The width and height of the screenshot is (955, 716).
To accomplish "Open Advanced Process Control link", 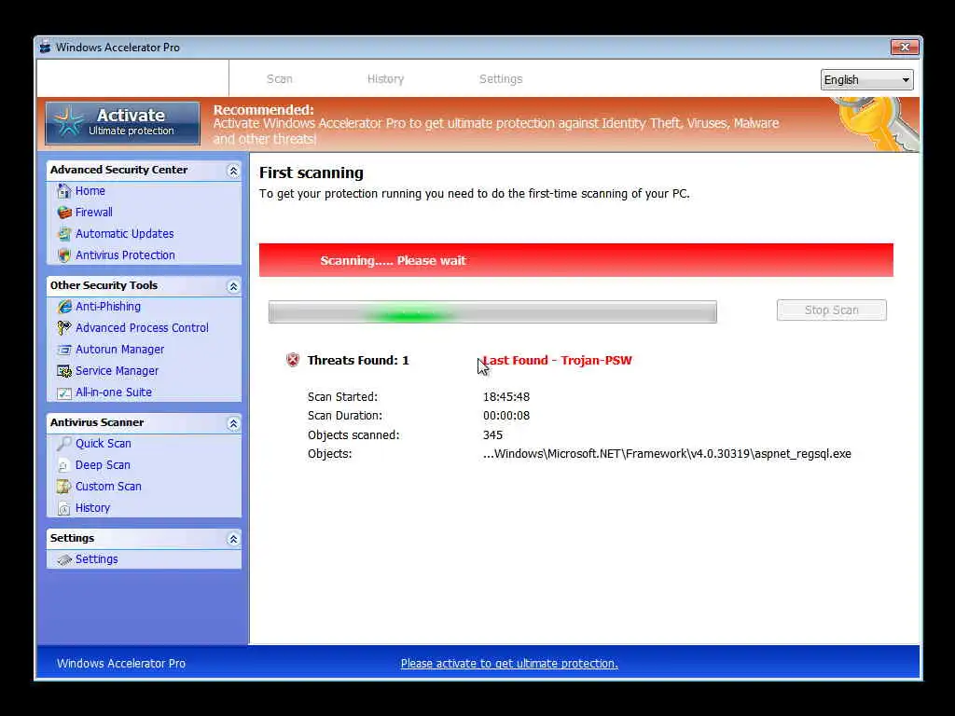I will 142,328.
